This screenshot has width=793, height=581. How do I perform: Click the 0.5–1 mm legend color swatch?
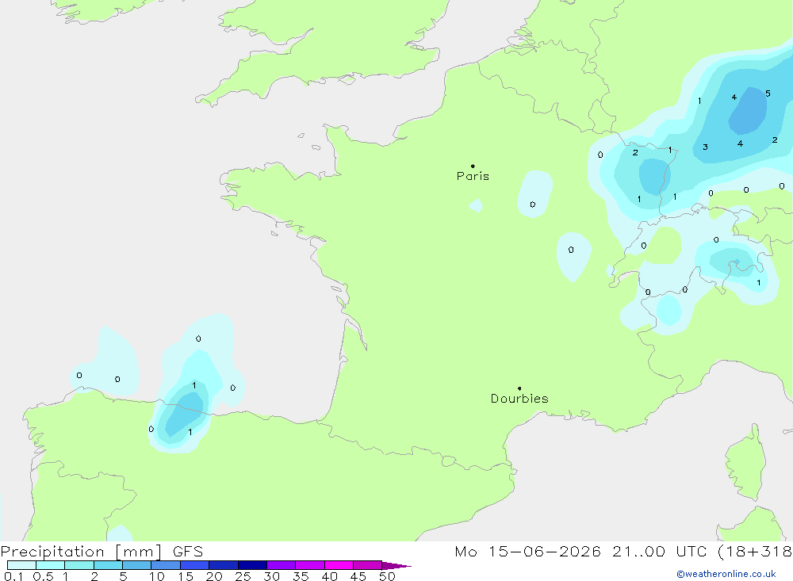[51, 565]
